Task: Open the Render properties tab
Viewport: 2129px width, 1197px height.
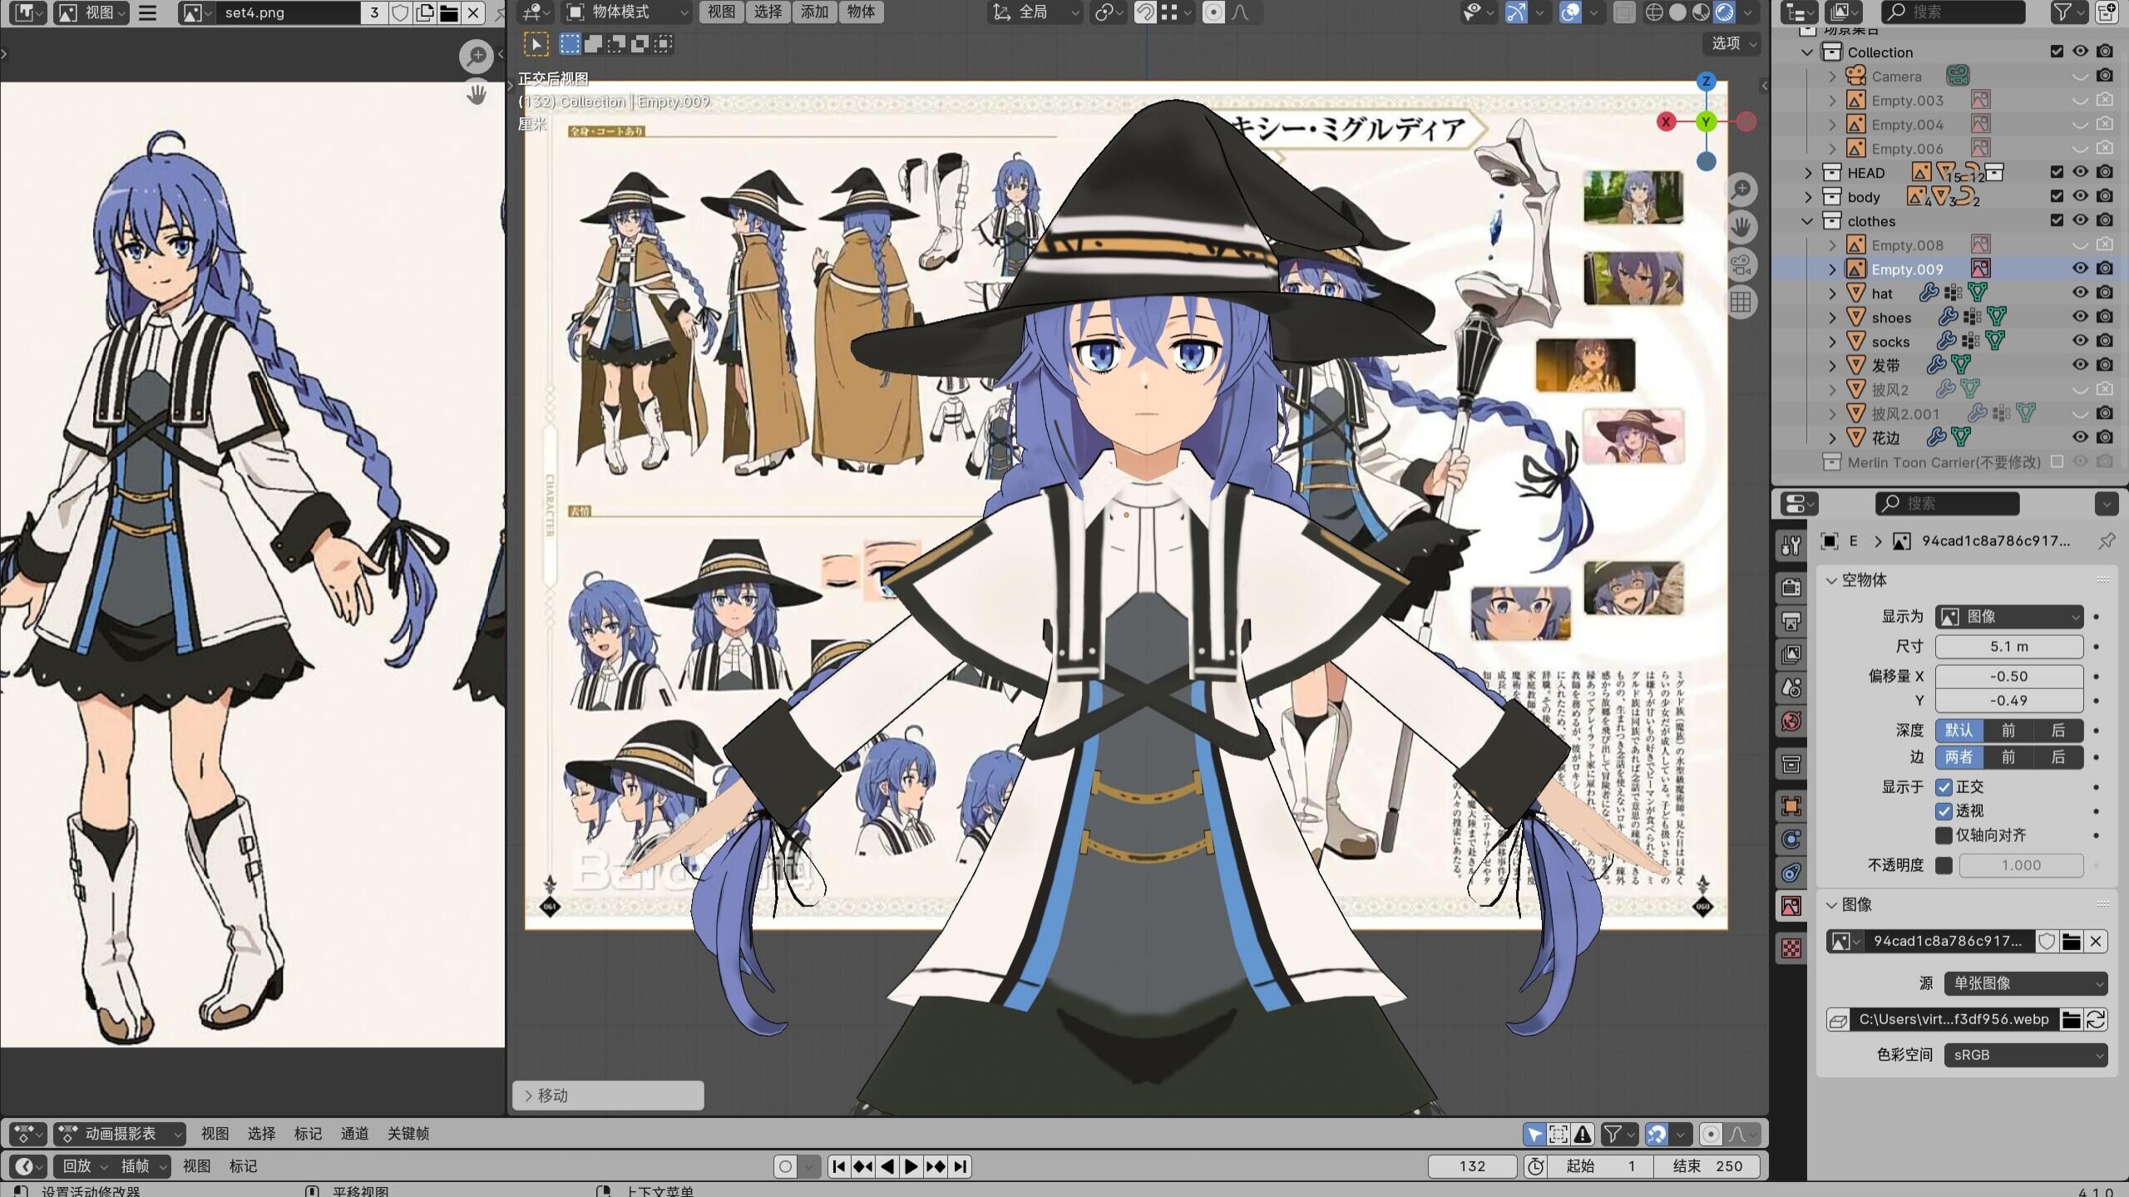Action: point(1791,587)
